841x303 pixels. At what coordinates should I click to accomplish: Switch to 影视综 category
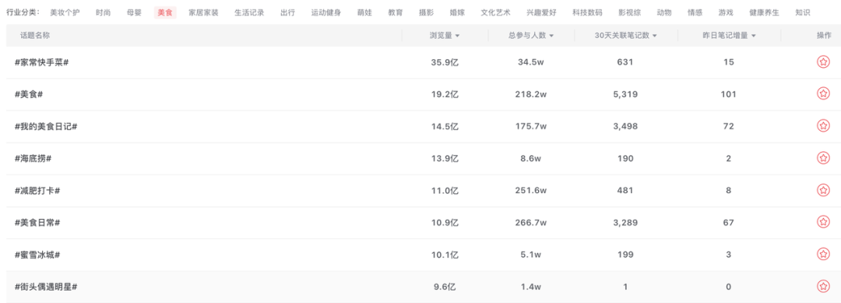(x=630, y=12)
